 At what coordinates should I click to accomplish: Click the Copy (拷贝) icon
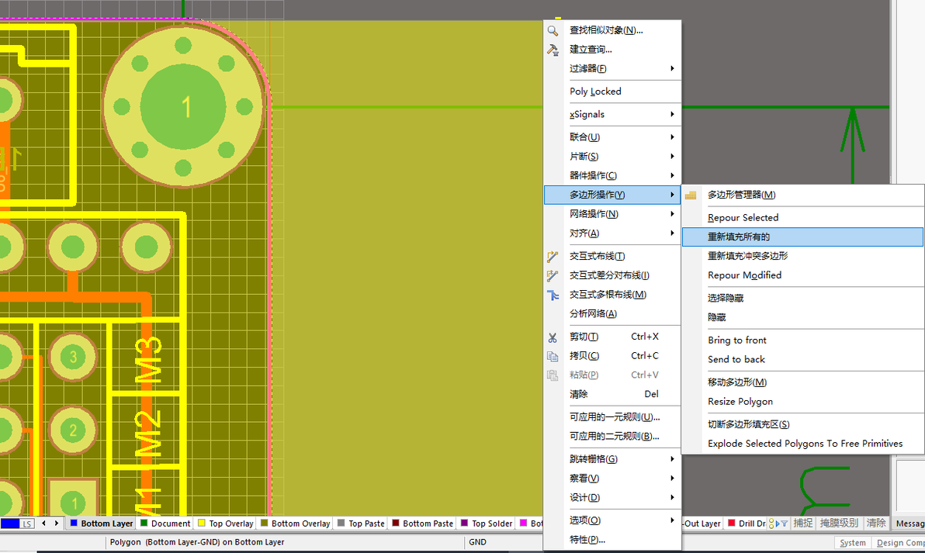[x=553, y=356]
